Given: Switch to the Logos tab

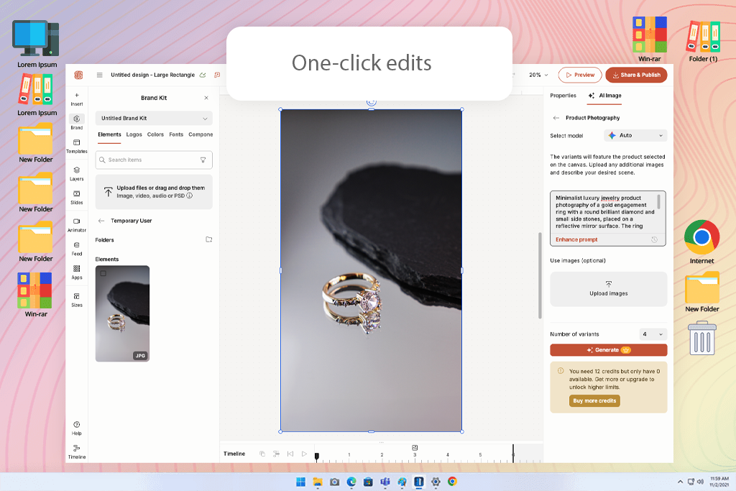Looking at the screenshot, I should pos(134,134).
